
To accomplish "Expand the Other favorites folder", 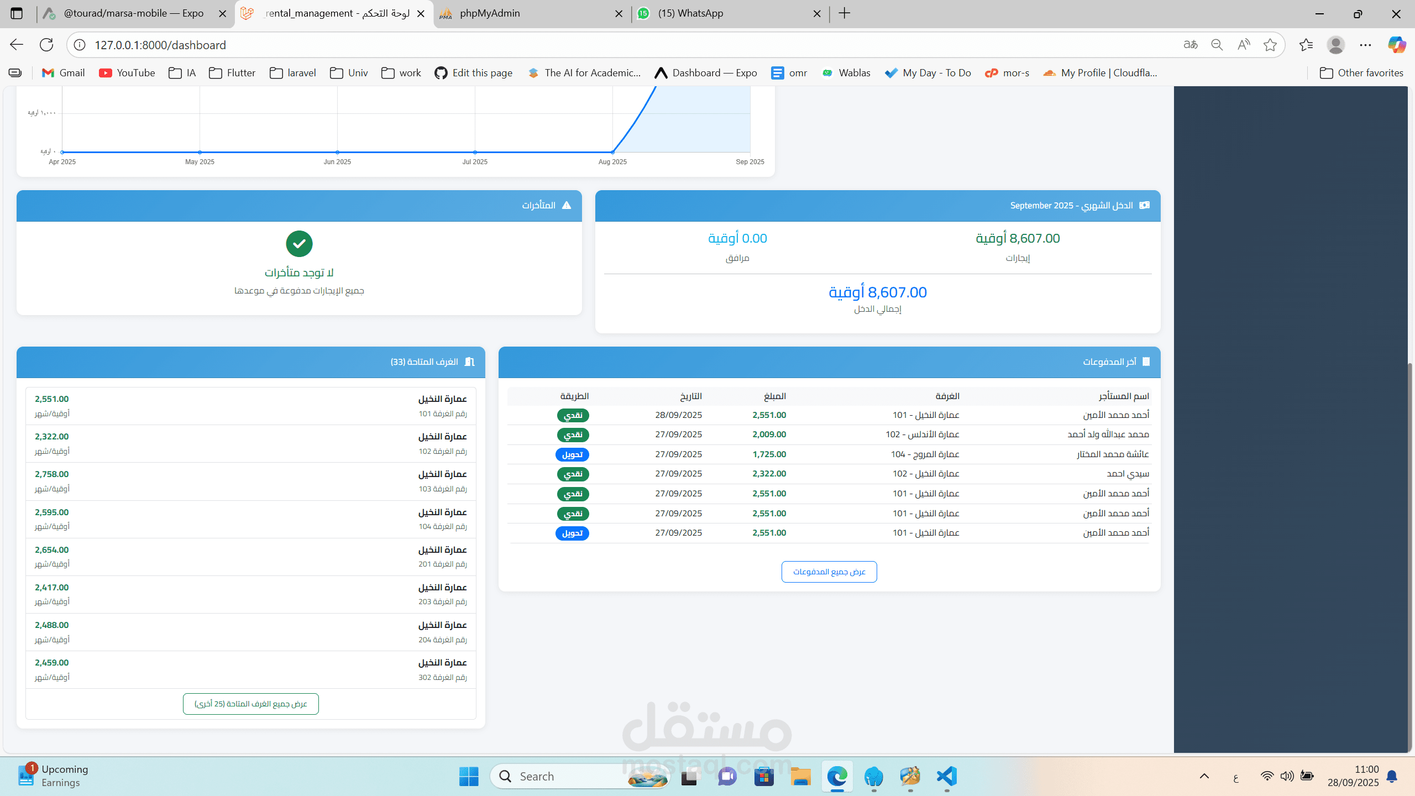I will tap(1361, 73).
